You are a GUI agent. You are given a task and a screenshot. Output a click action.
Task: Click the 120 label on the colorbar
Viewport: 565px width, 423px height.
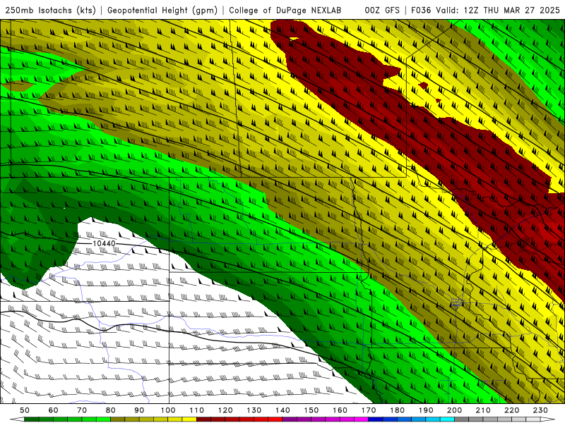point(225,410)
